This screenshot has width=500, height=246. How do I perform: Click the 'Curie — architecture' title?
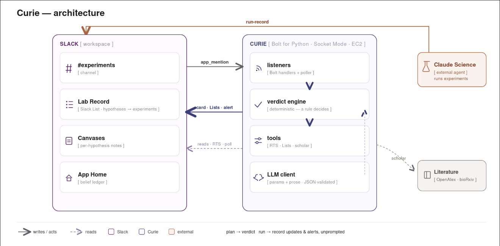61,13
